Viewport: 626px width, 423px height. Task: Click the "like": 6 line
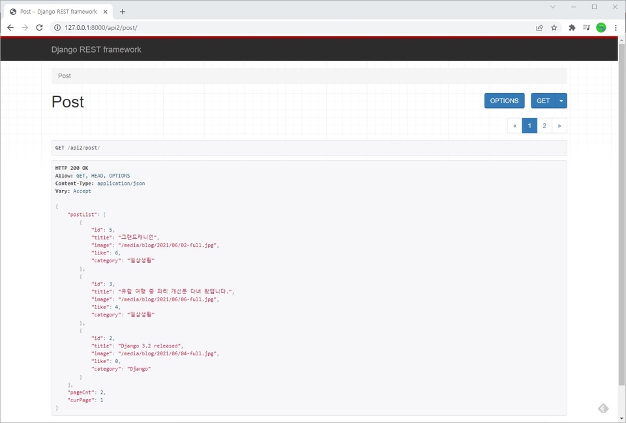106,253
